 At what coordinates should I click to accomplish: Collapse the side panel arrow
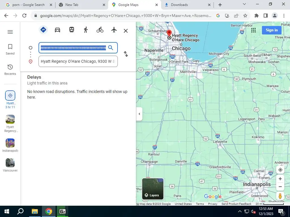click(x=139, y=114)
